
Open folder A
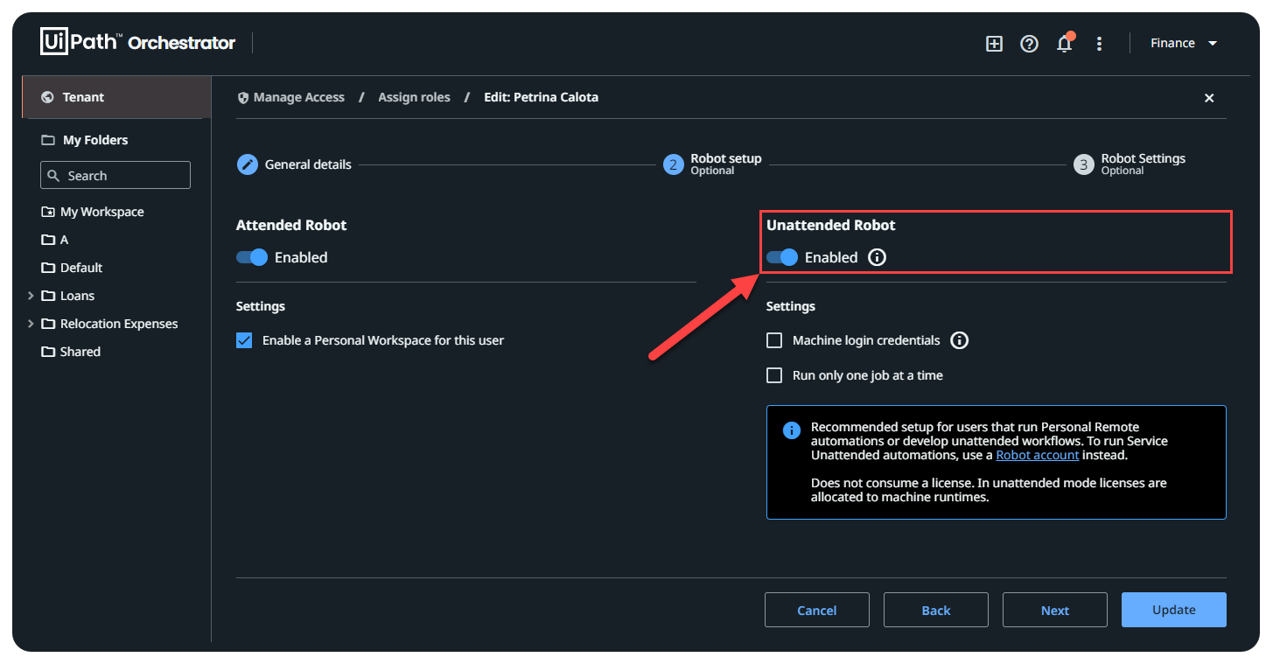click(55, 240)
